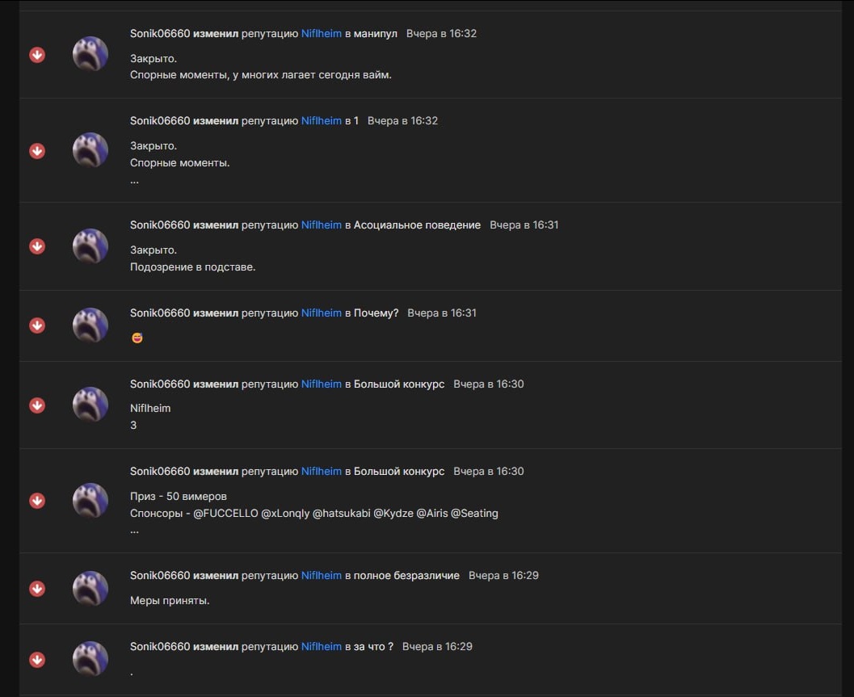Open the avatar beside the Приз - 50 вимеров entry
Screen dimensions: 854x697
click(90, 501)
